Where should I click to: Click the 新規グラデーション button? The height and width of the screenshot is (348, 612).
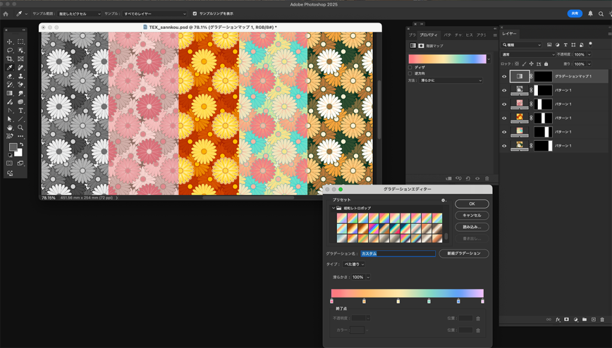(x=464, y=254)
